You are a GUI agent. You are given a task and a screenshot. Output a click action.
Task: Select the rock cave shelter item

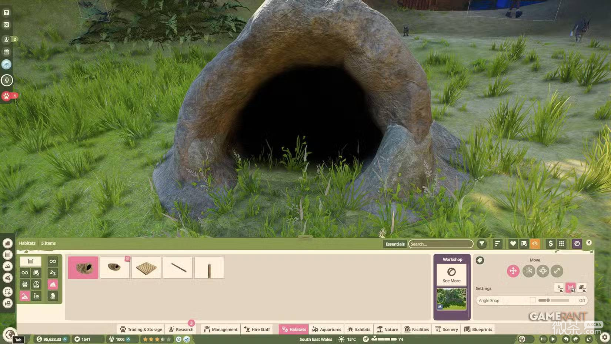tap(83, 268)
